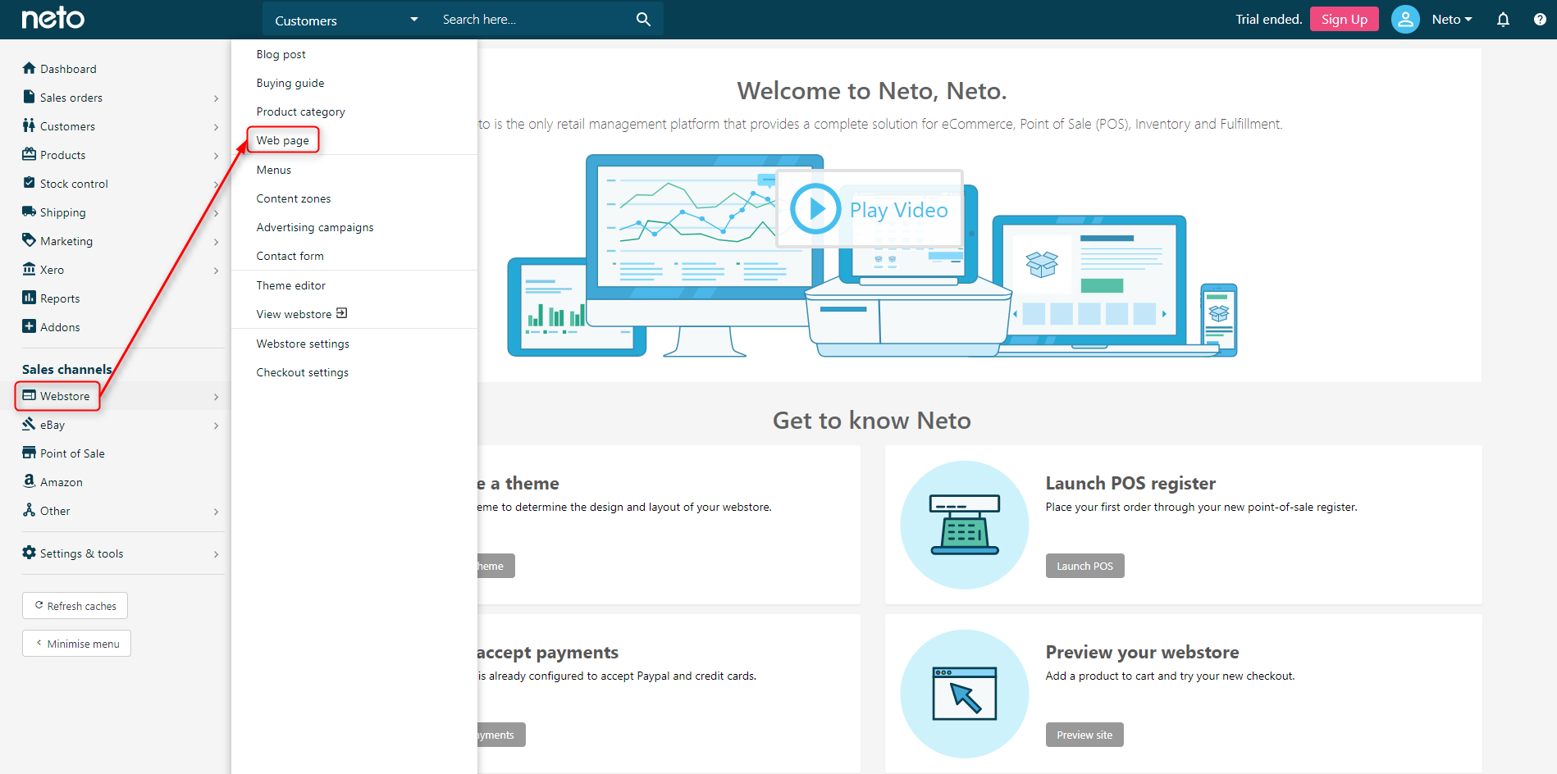Open the Neto account dropdown

pos(1452,19)
